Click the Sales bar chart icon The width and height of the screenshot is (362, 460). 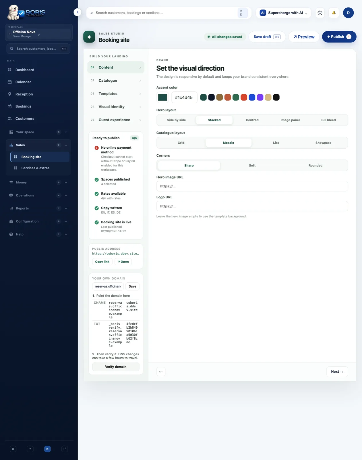tap(11, 145)
